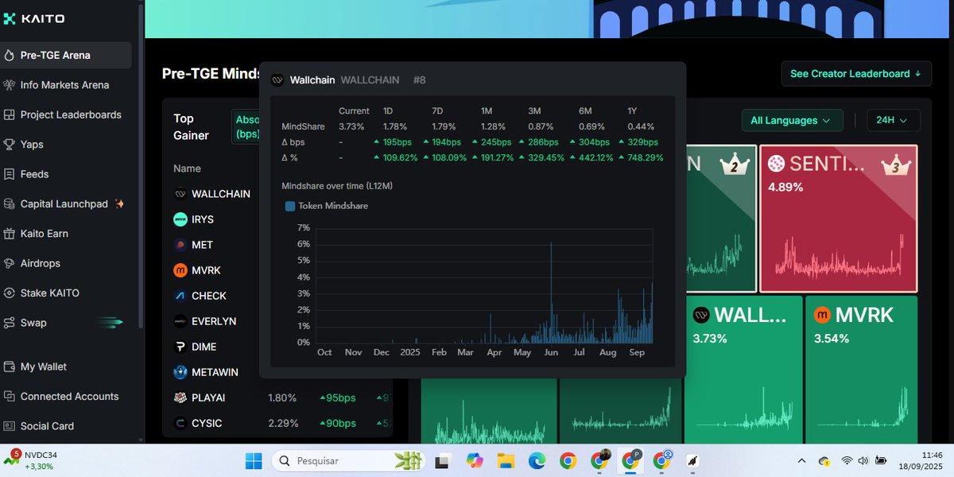Open the MVRK 3.54% treemap card
954x477 pixels.
[861, 370]
